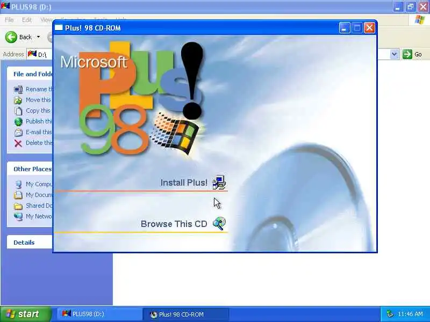Click the green Back arrow icon

[11, 37]
